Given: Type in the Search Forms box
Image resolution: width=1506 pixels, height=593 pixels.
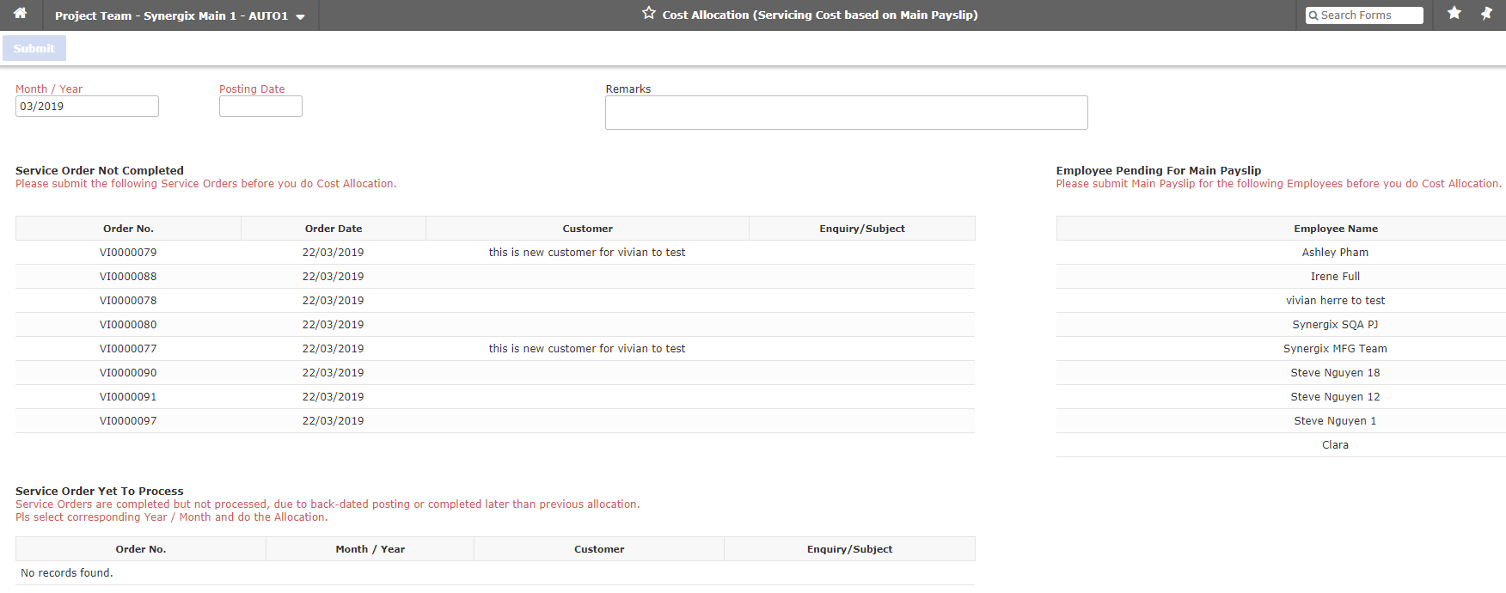Looking at the screenshot, I should point(1370,15).
